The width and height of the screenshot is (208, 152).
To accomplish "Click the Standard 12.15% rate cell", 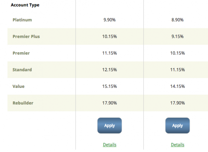I will [110, 69].
